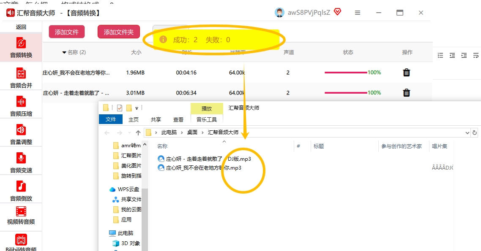
Task: Select 共享文件 in navigation tree
Action: (x=127, y=199)
